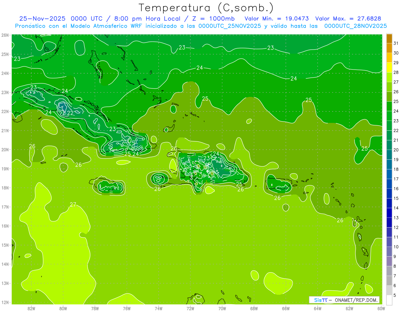This screenshot has height=313, width=405.
Task: Select the "Valor Max. = 27.6828" value
Action: (348, 19)
